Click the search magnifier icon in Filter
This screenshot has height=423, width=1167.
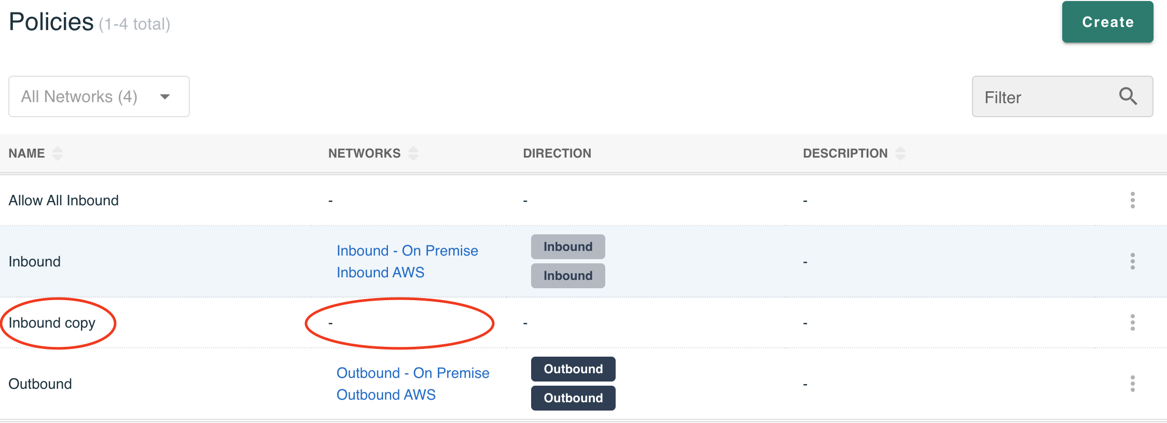coord(1128,96)
